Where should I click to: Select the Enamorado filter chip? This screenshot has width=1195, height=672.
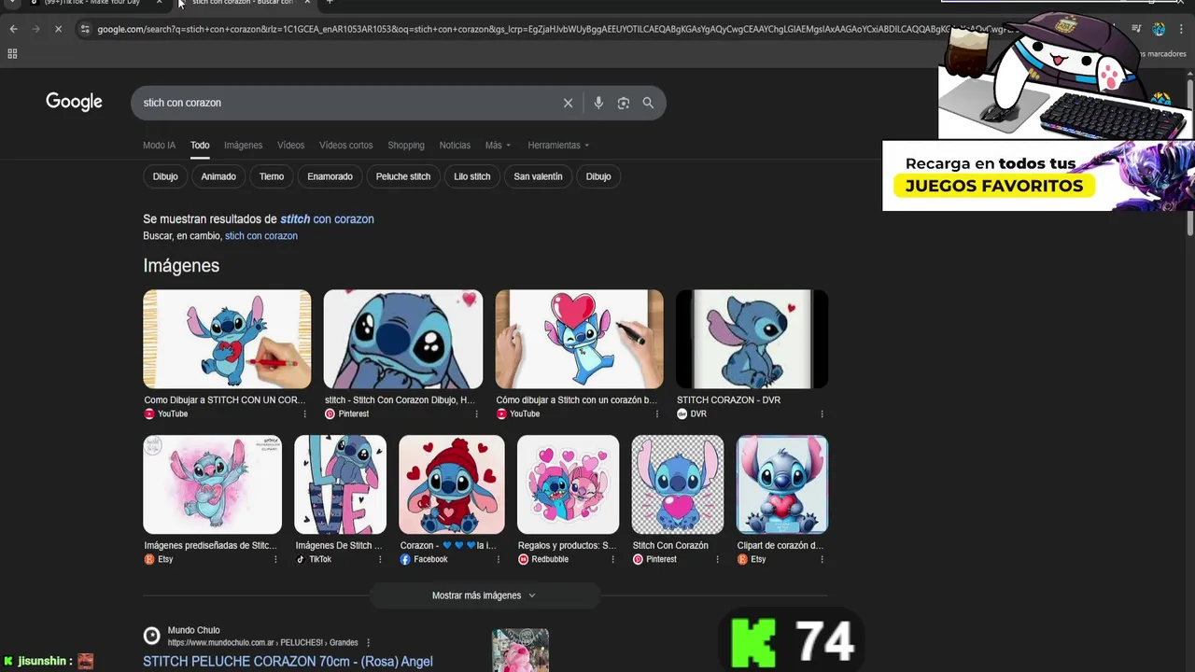pos(330,176)
